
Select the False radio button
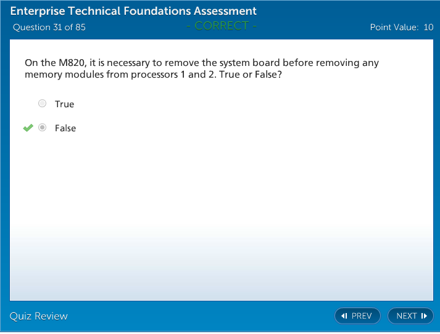43,128
